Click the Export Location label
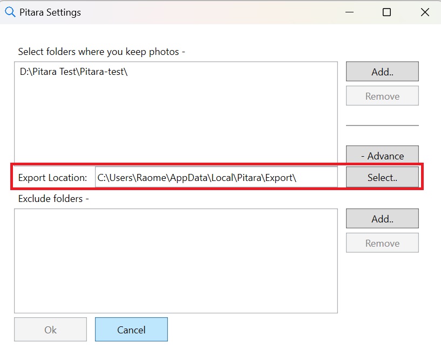This screenshot has height=356, width=441. click(x=52, y=177)
